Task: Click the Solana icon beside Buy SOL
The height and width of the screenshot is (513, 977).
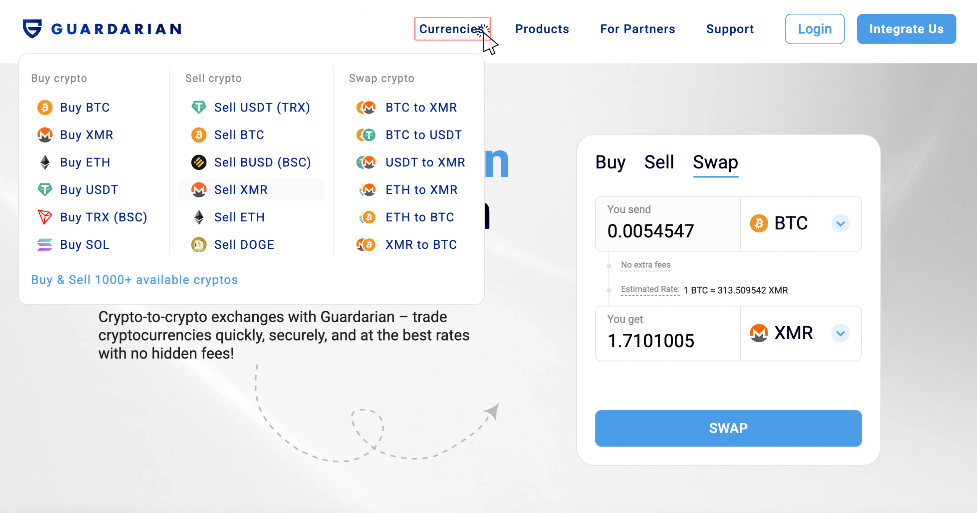Action: (45, 245)
